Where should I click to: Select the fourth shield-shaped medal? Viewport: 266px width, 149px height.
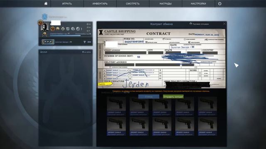pyautogui.click(x=68, y=29)
